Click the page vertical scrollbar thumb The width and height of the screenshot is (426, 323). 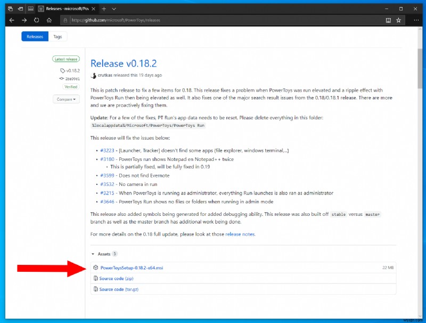420,69
